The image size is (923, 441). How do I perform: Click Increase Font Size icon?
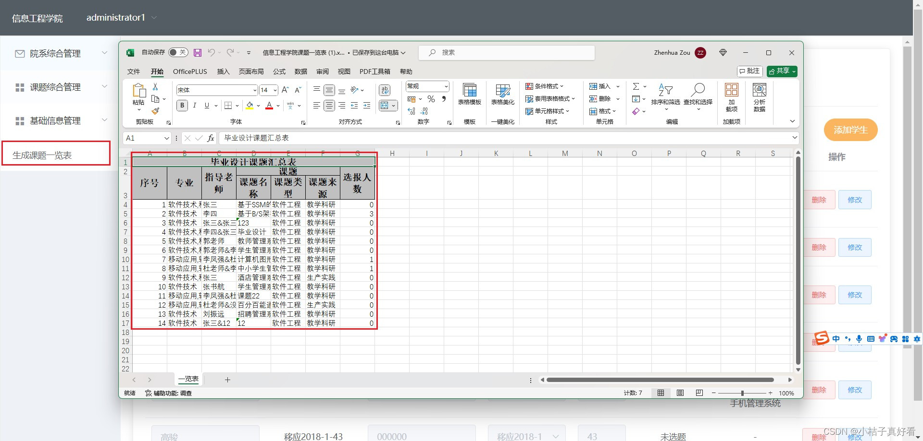point(285,90)
